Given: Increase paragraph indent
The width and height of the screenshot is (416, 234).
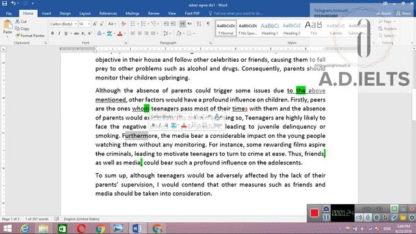Looking at the screenshot, I should pos(173,24).
